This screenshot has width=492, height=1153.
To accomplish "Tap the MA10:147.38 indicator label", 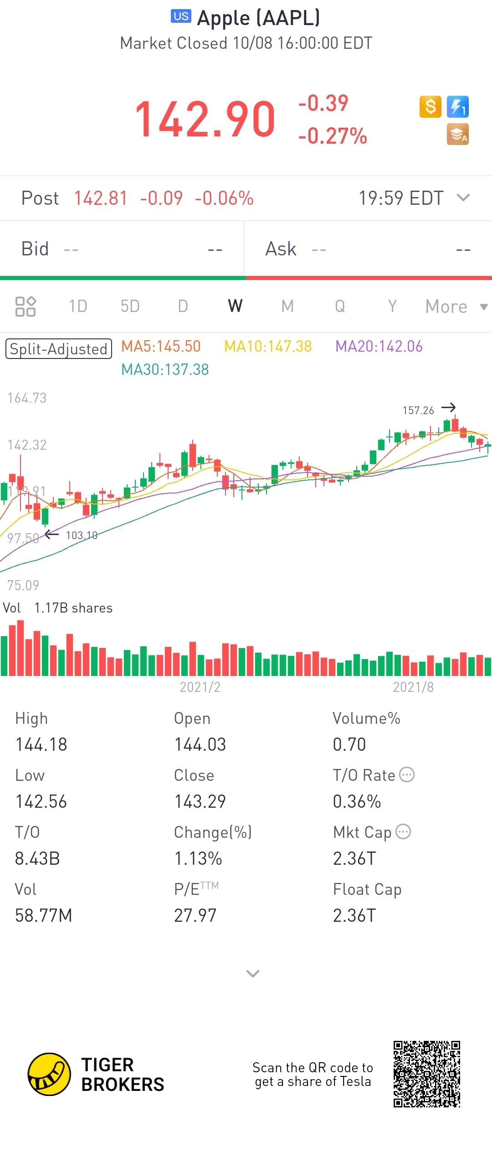I will coord(268,346).
